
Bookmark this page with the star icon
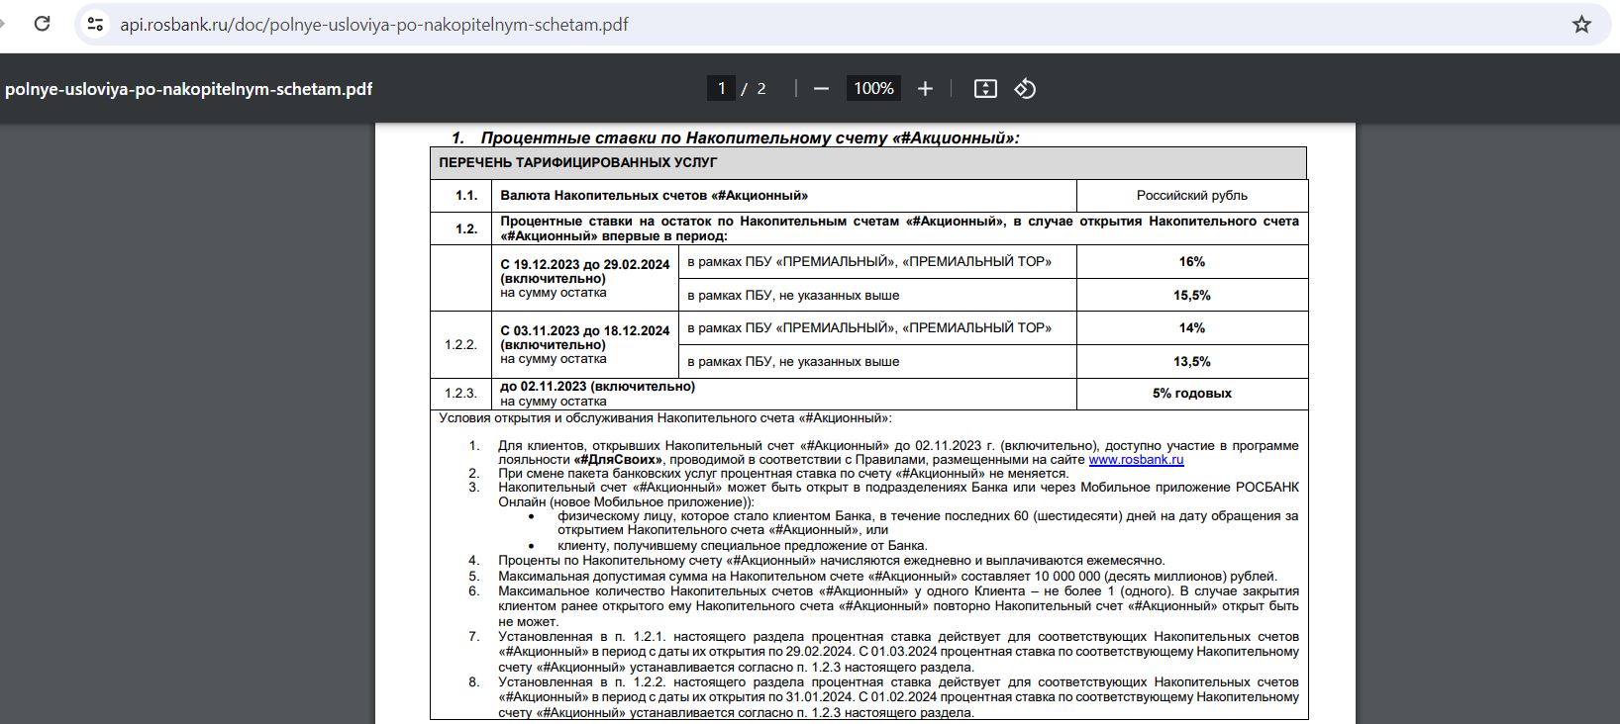[x=1581, y=24]
